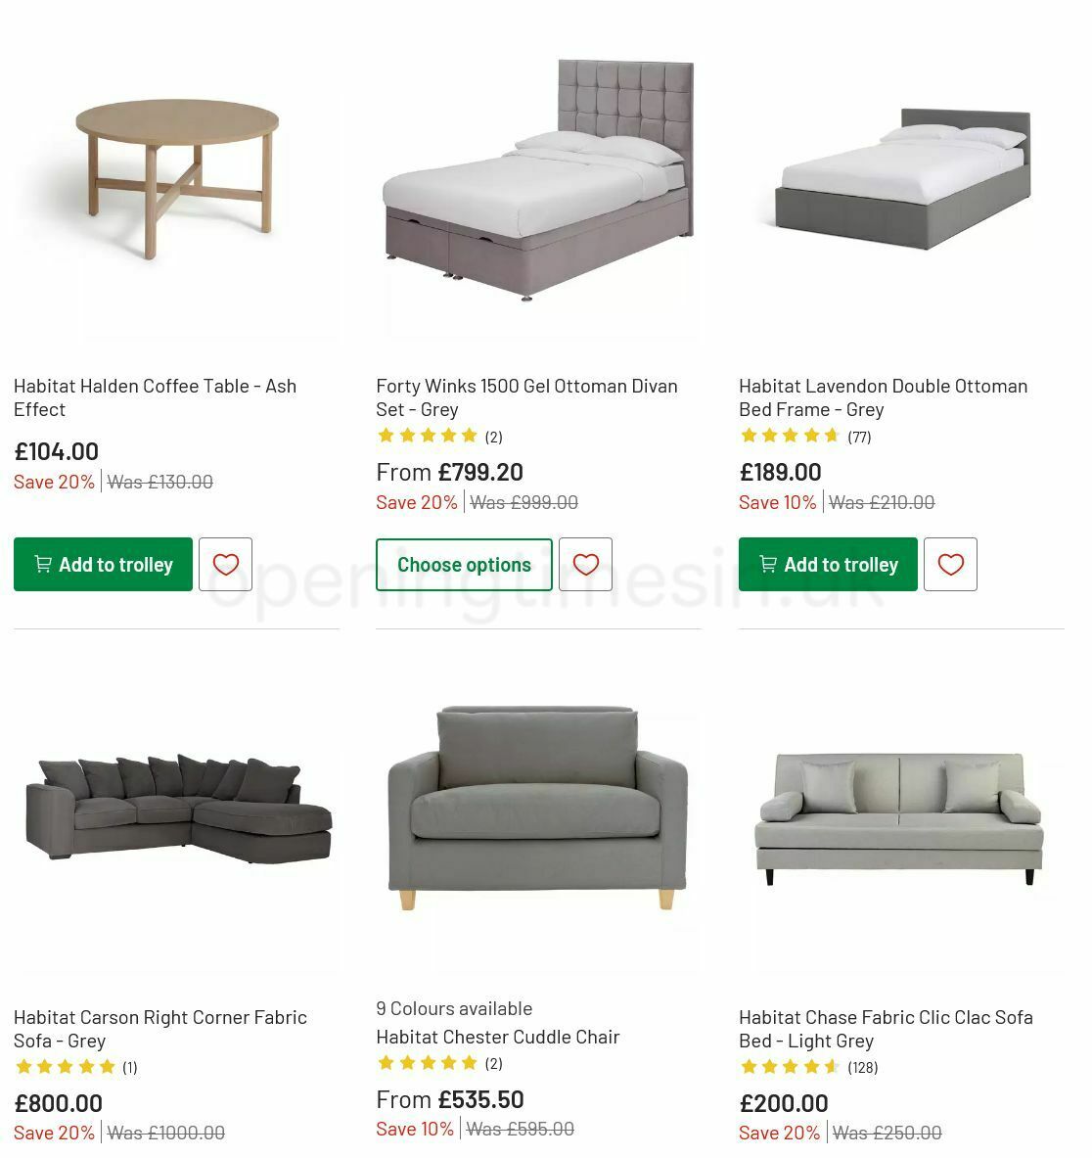
Task: Open the Forty Winks 1500 Gel Ottoman Divan Set link
Action: click(527, 397)
